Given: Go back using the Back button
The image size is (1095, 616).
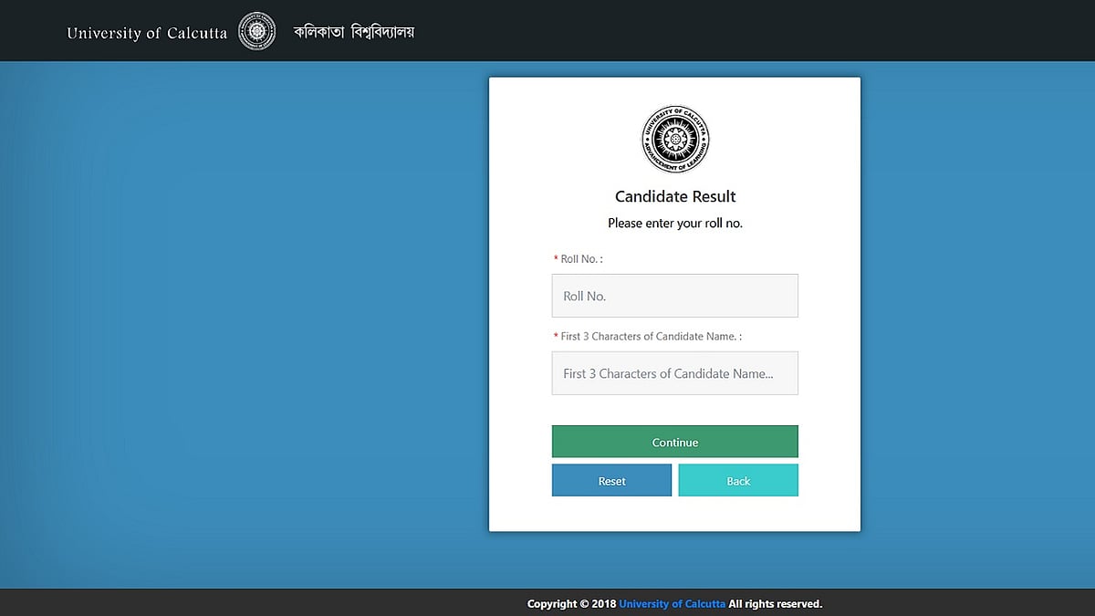Looking at the screenshot, I should (738, 481).
